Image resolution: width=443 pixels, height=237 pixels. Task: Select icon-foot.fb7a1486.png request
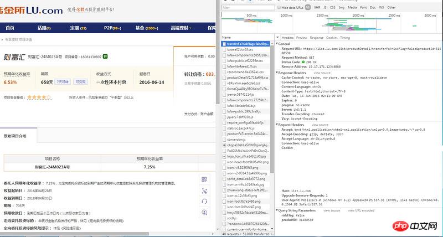pos(246,202)
